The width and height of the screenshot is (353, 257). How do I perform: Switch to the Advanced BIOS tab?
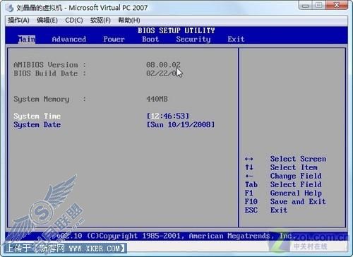pos(69,39)
